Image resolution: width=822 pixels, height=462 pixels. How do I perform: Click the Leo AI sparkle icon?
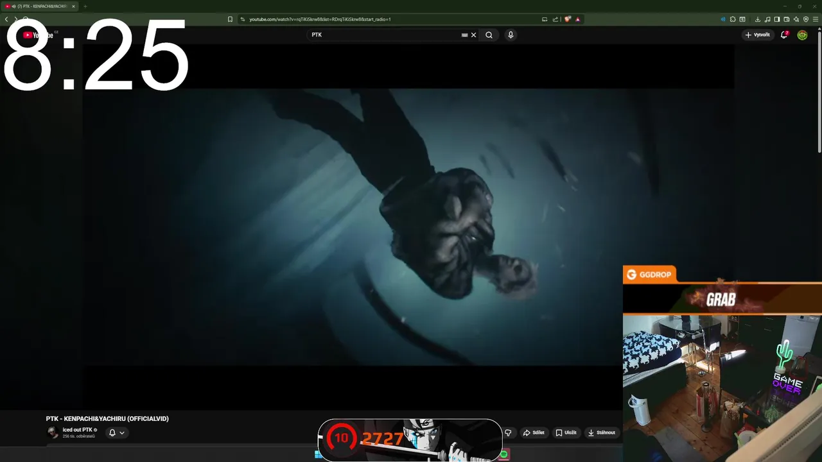coord(796,19)
